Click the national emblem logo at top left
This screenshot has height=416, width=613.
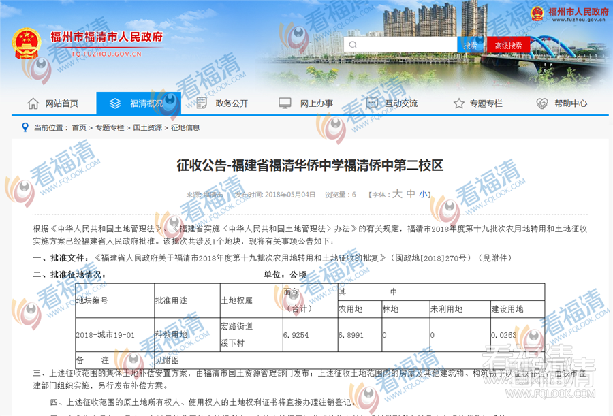(x=26, y=42)
